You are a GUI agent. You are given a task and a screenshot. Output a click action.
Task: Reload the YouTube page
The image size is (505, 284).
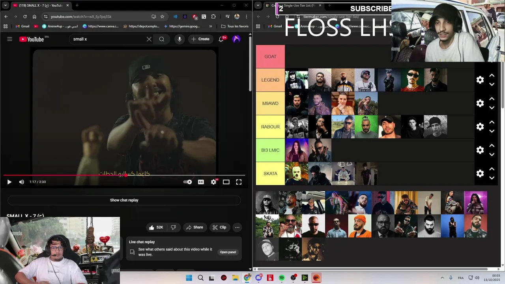25,17
